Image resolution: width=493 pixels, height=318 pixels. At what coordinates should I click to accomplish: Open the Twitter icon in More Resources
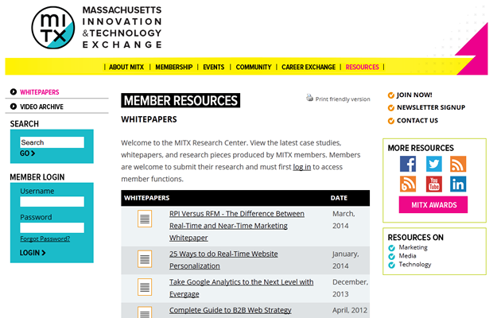click(434, 164)
